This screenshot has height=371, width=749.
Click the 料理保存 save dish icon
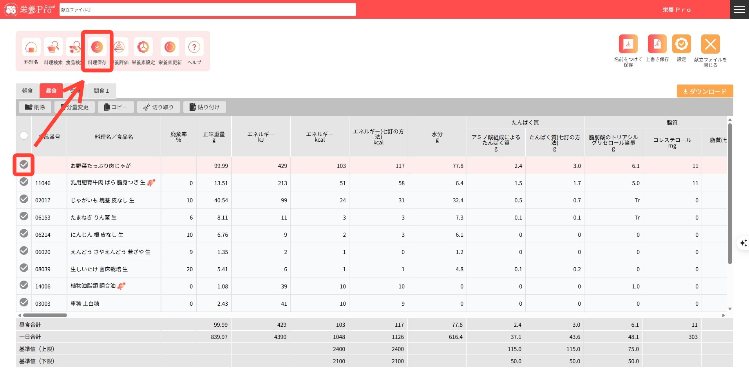pyautogui.click(x=97, y=47)
